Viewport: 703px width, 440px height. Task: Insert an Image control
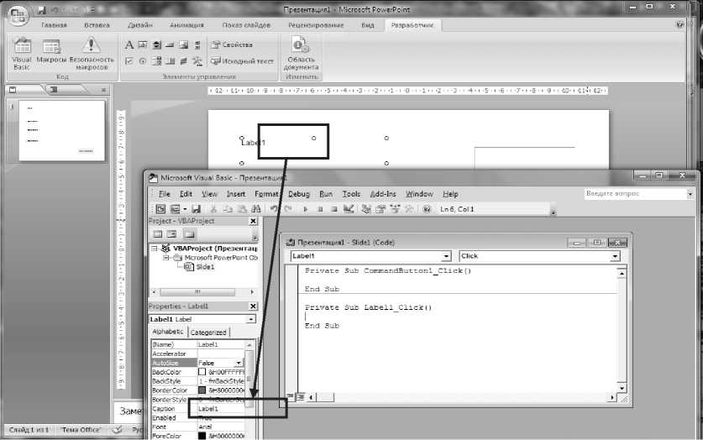[183, 45]
